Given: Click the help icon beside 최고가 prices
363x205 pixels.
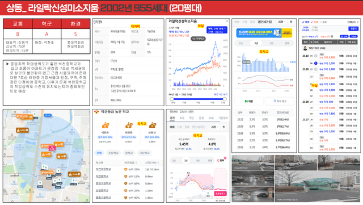Looking at the screenshot, I should 332,36.
